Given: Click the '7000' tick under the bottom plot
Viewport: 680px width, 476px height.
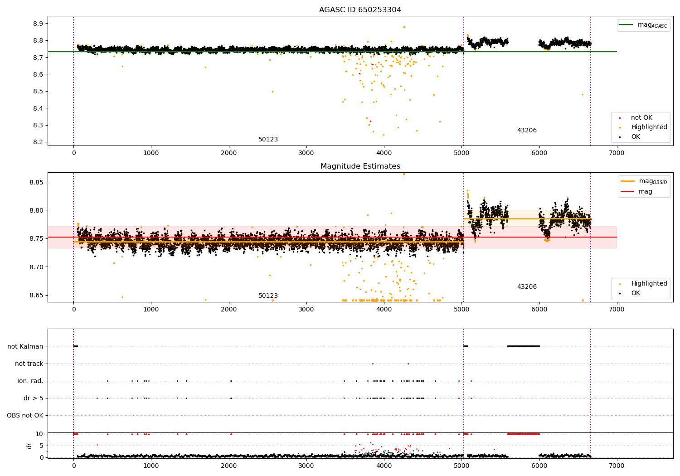Looking at the screenshot, I should pyautogui.click(x=617, y=466).
